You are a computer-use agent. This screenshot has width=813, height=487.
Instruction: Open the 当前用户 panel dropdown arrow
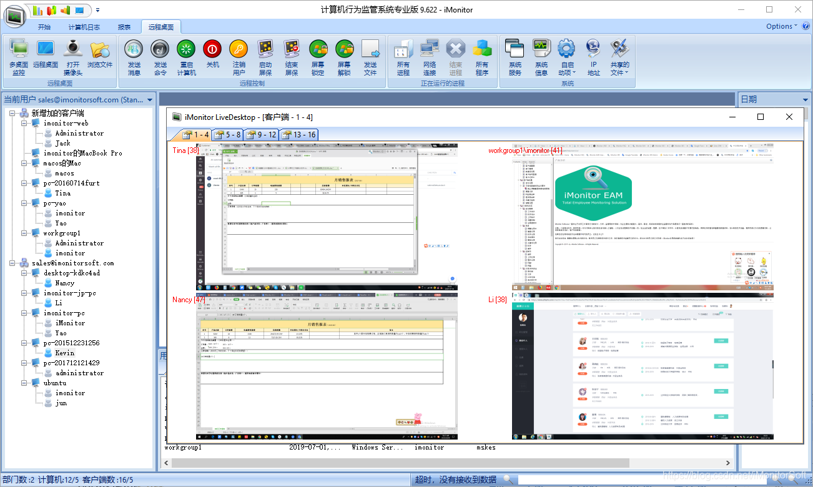(x=150, y=100)
